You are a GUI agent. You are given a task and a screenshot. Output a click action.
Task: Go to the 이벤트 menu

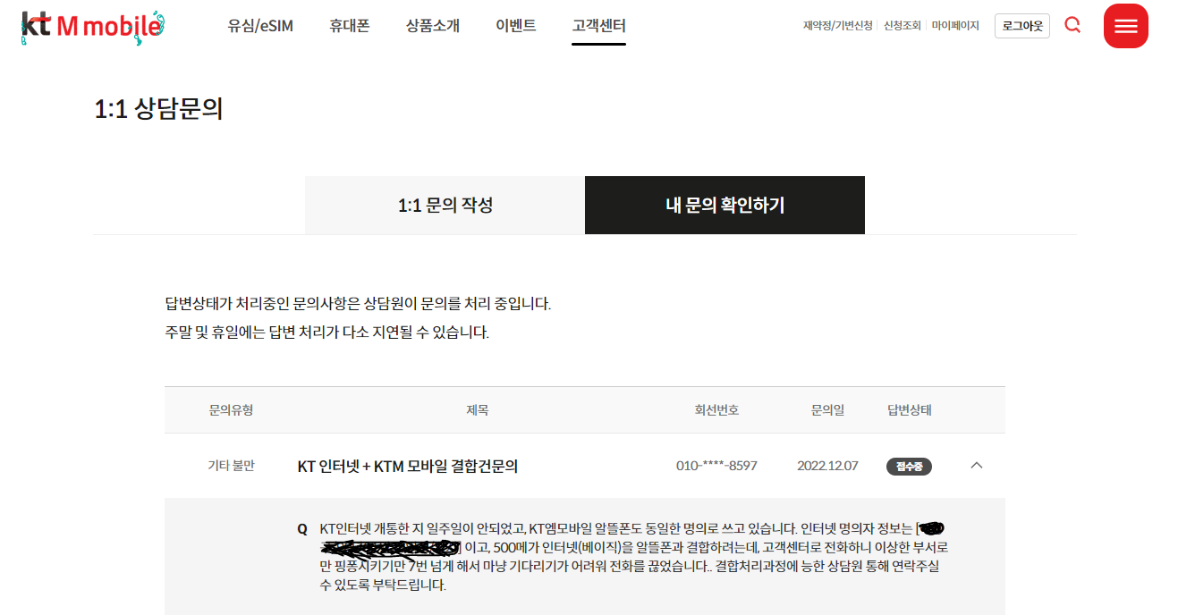point(515,26)
